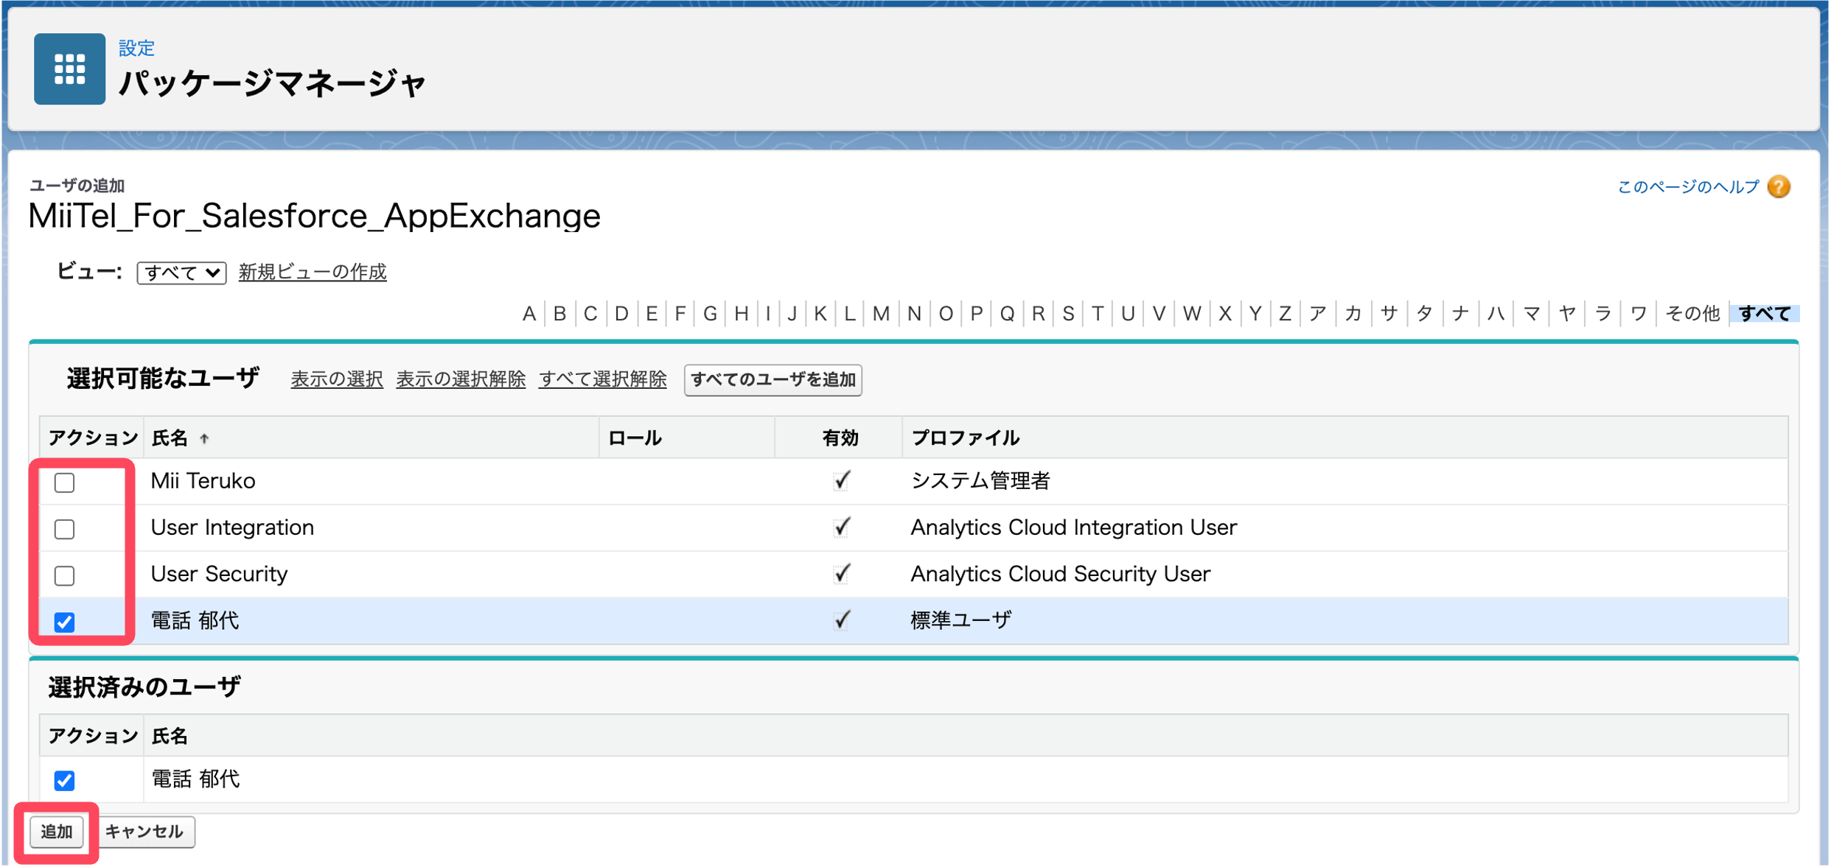Filter users by letter T
The height and width of the screenshot is (867, 1831).
(1098, 314)
